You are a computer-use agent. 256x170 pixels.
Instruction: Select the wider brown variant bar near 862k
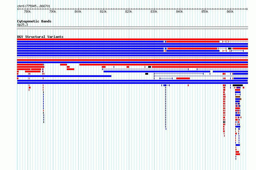[238, 97]
